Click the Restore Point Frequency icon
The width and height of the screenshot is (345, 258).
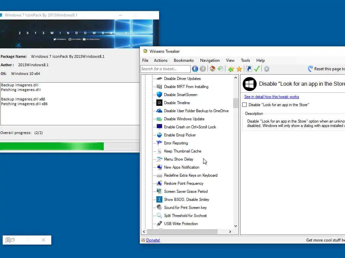coord(159,183)
